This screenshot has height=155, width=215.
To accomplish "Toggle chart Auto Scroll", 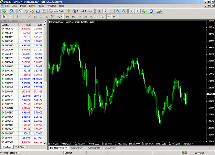I will (131, 11).
